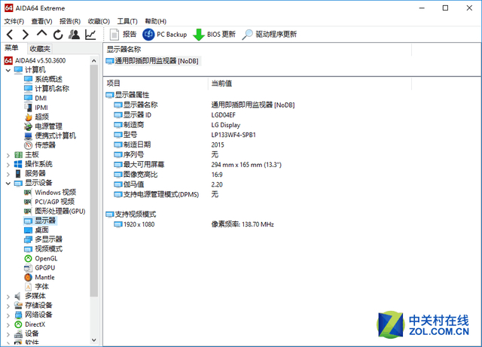This screenshot has width=482, height=347.
Task: Open the 收藏(O) menu
Action: coord(99,21)
